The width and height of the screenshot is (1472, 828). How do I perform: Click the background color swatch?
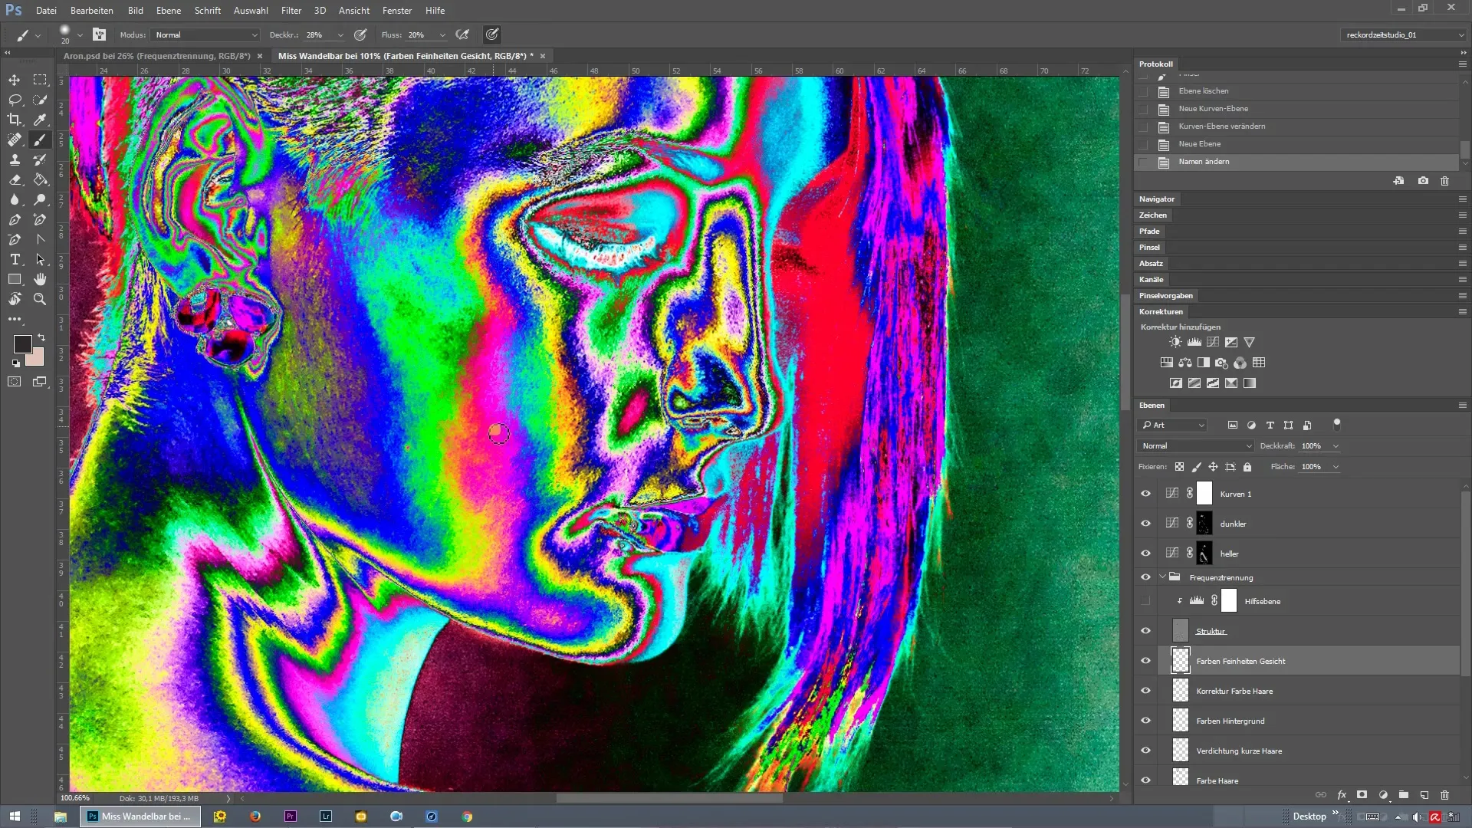tap(37, 358)
